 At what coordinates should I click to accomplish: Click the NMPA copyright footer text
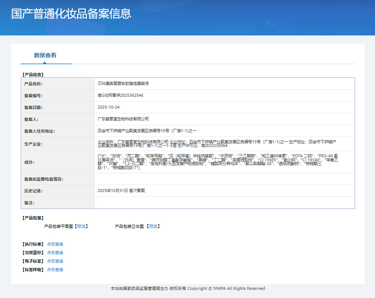point(188,288)
